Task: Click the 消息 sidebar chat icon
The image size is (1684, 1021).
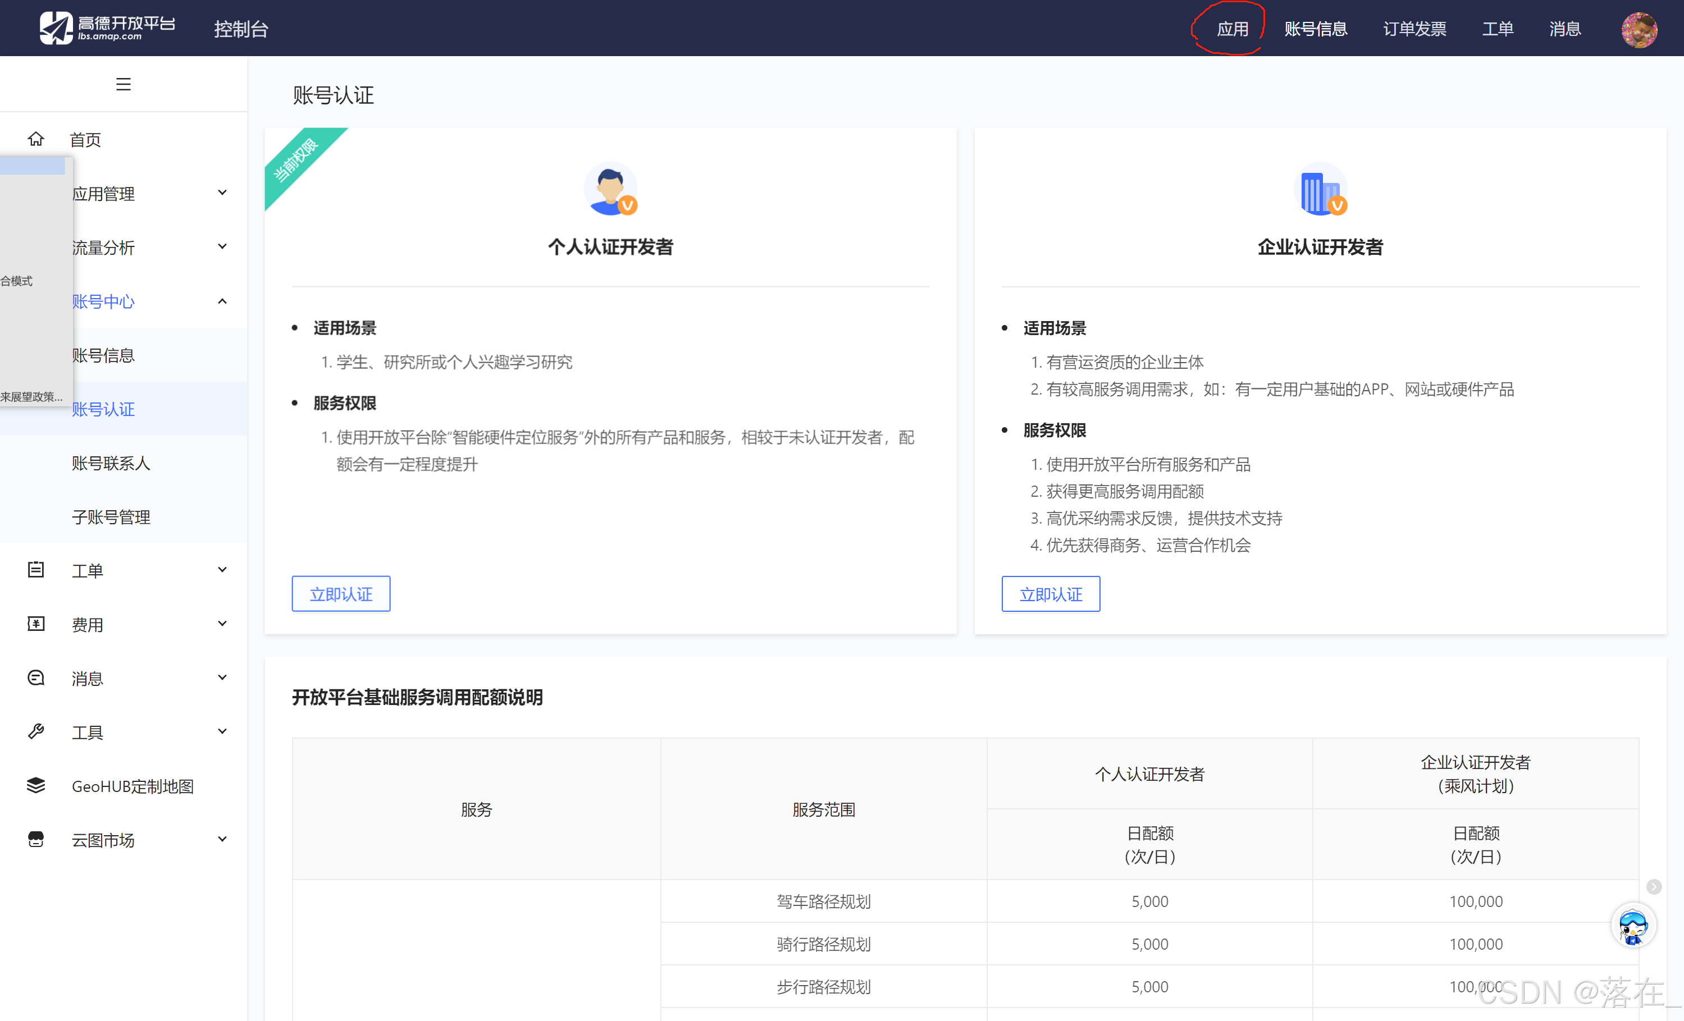Action: 35,677
